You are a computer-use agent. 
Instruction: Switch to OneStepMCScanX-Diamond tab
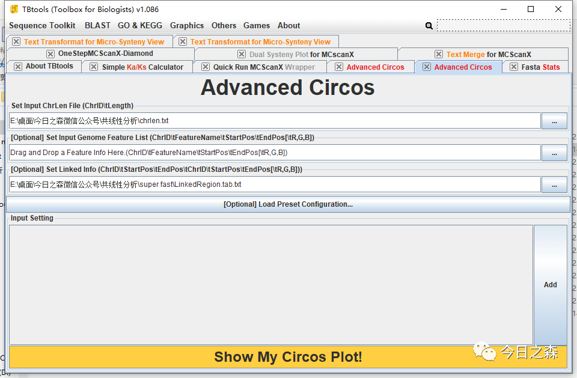pos(106,53)
